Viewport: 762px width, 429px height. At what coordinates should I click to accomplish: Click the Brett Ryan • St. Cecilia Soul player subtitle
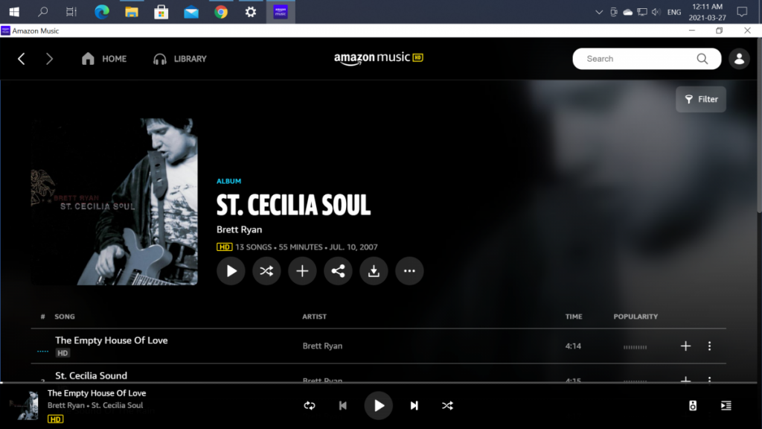pyautogui.click(x=95, y=405)
